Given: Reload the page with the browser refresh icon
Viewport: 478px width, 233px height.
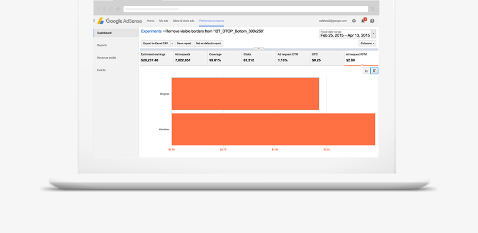Looking at the screenshot, I should [111, 9].
